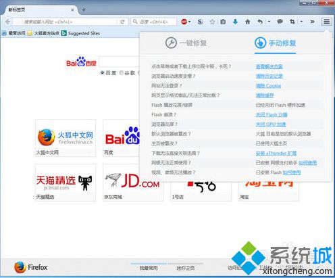This screenshot has width=335, height=278.
Task: Open the 最常访问 bookmarks folder
Action: point(14,33)
